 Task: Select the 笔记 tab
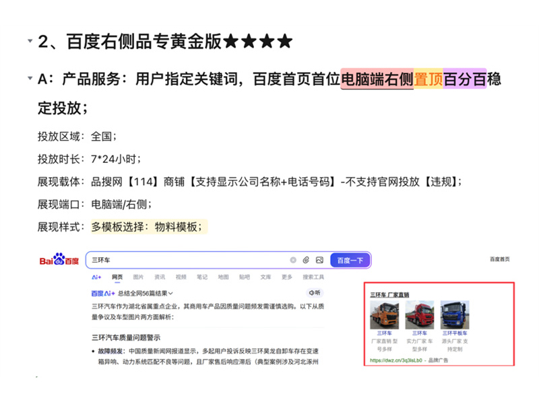[202, 277]
